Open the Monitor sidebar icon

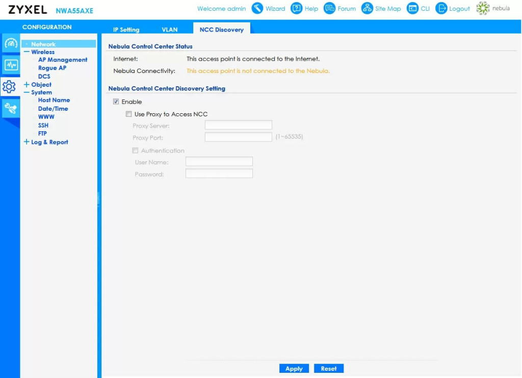(x=11, y=65)
